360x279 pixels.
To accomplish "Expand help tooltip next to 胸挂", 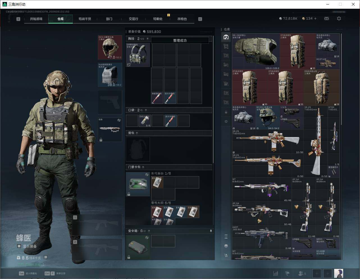I will tap(147, 39).
